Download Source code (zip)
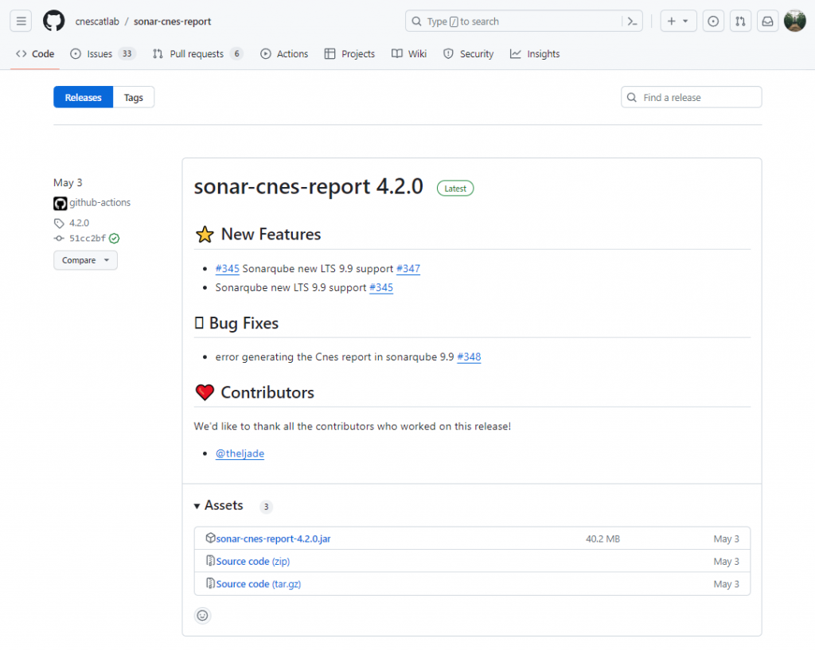Viewport: 815px width, 650px height. pos(253,562)
